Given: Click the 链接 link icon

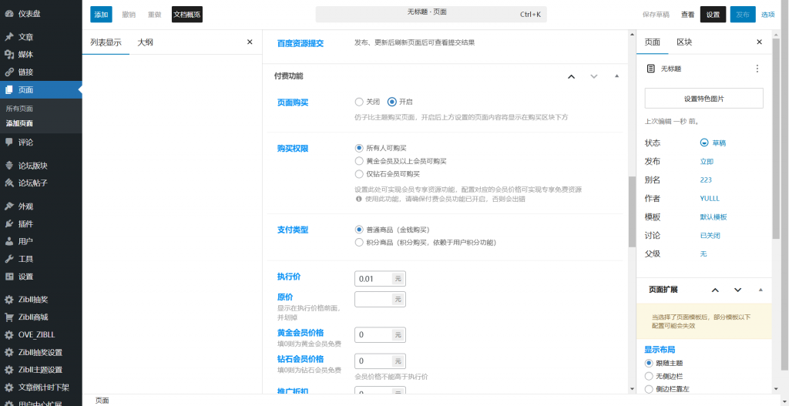Looking at the screenshot, I should point(9,72).
